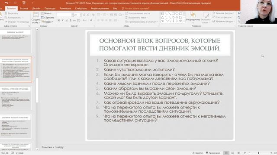277x155 pixels.
Task: Click Экспресс-стили (Quick Styles) button
Action: (x=206, y=18)
